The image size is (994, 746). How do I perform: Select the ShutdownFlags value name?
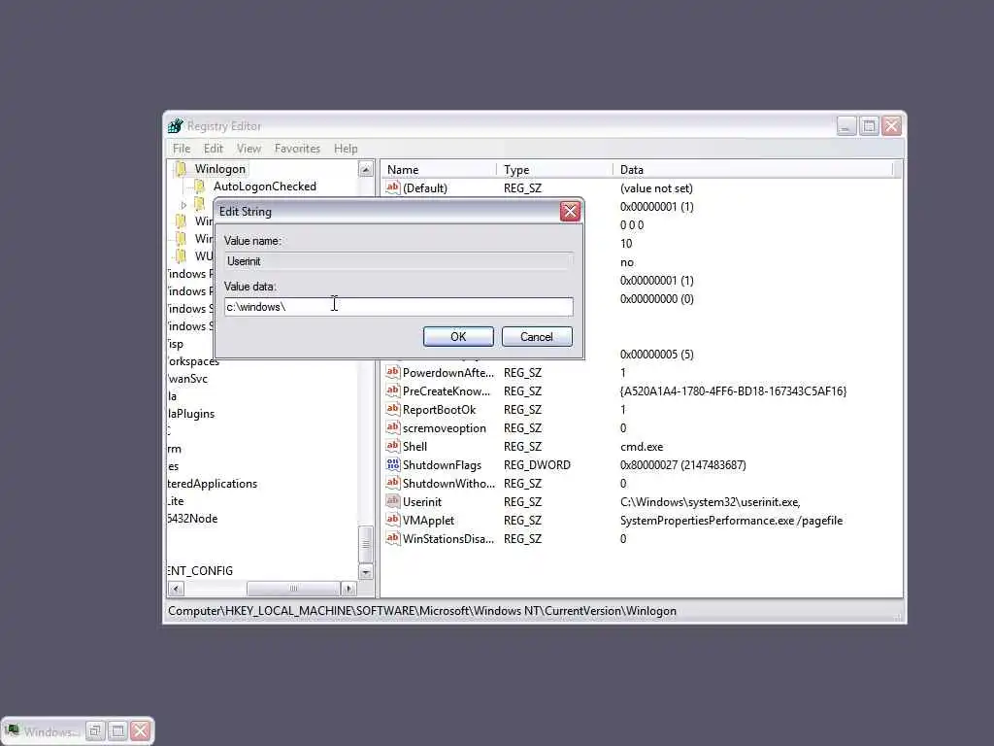442,465
